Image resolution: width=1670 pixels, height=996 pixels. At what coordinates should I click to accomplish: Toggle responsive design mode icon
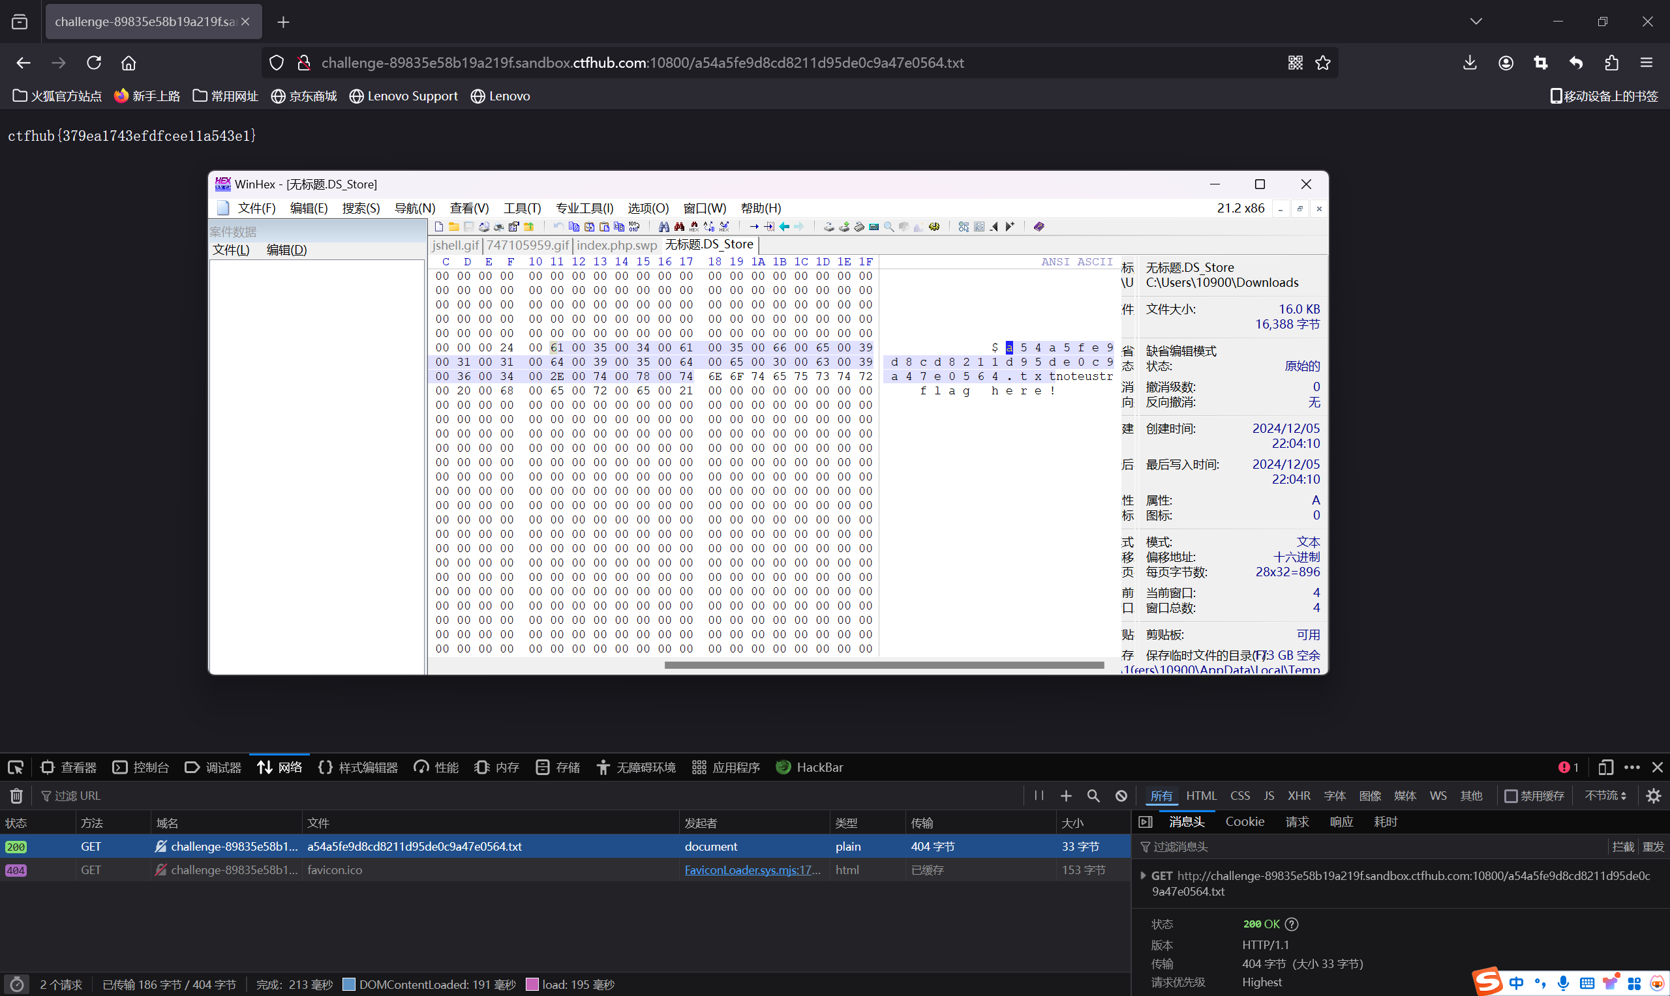(x=1605, y=767)
